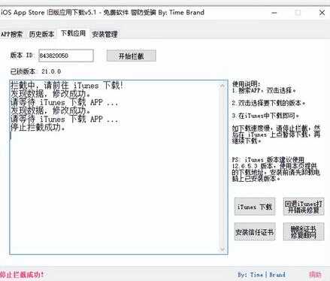Click the log scrollbar down arrow

pos(223,249)
